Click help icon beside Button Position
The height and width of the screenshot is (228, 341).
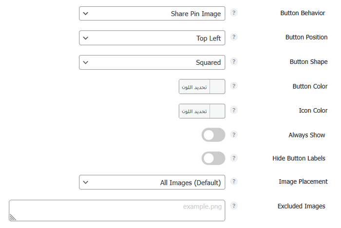click(x=234, y=37)
